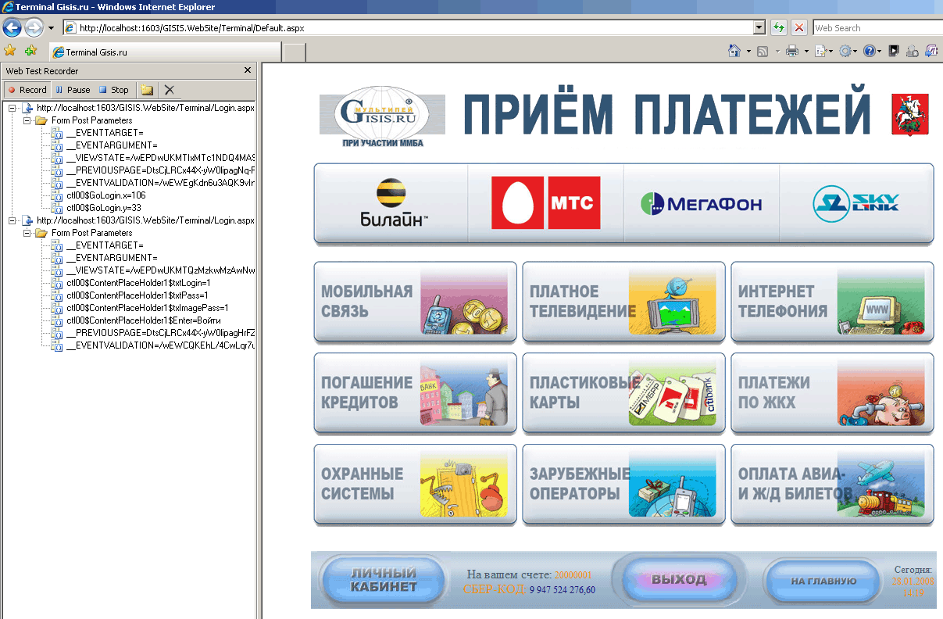Click the Home house icon
The image size is (943, 619).
pos(734,51)
